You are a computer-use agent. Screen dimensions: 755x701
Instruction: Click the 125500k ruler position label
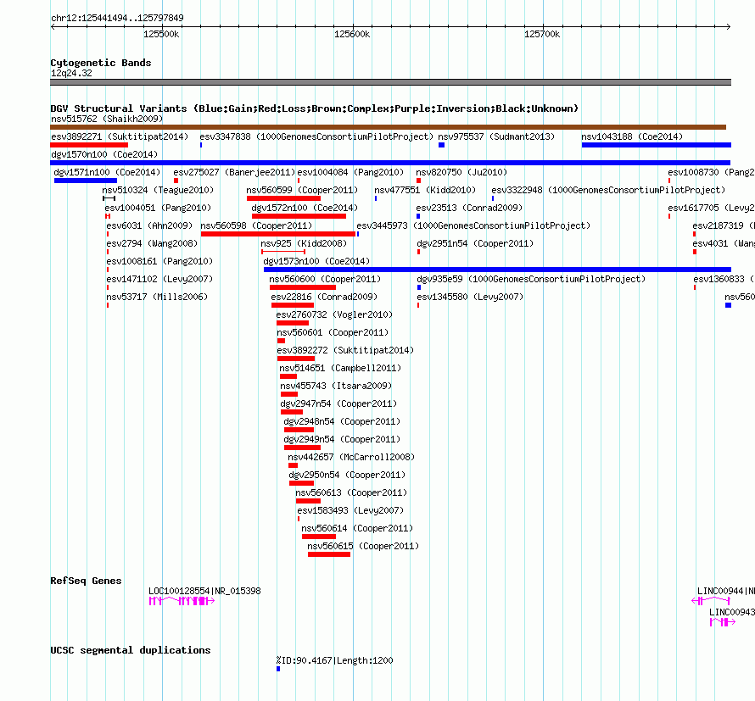tap(161, 34)
